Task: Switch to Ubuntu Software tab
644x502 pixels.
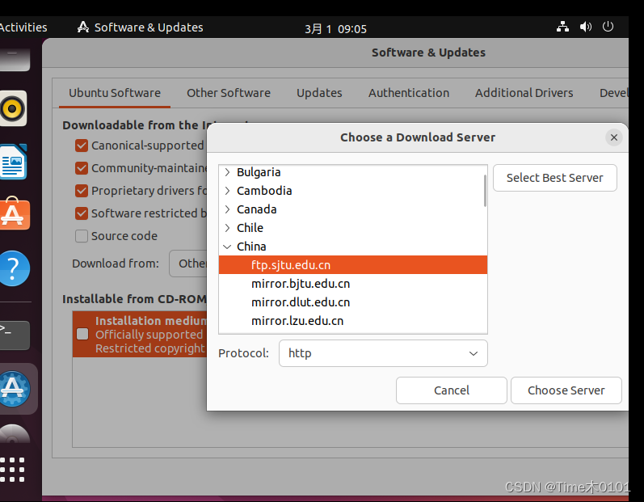Action: pos(115,93)
